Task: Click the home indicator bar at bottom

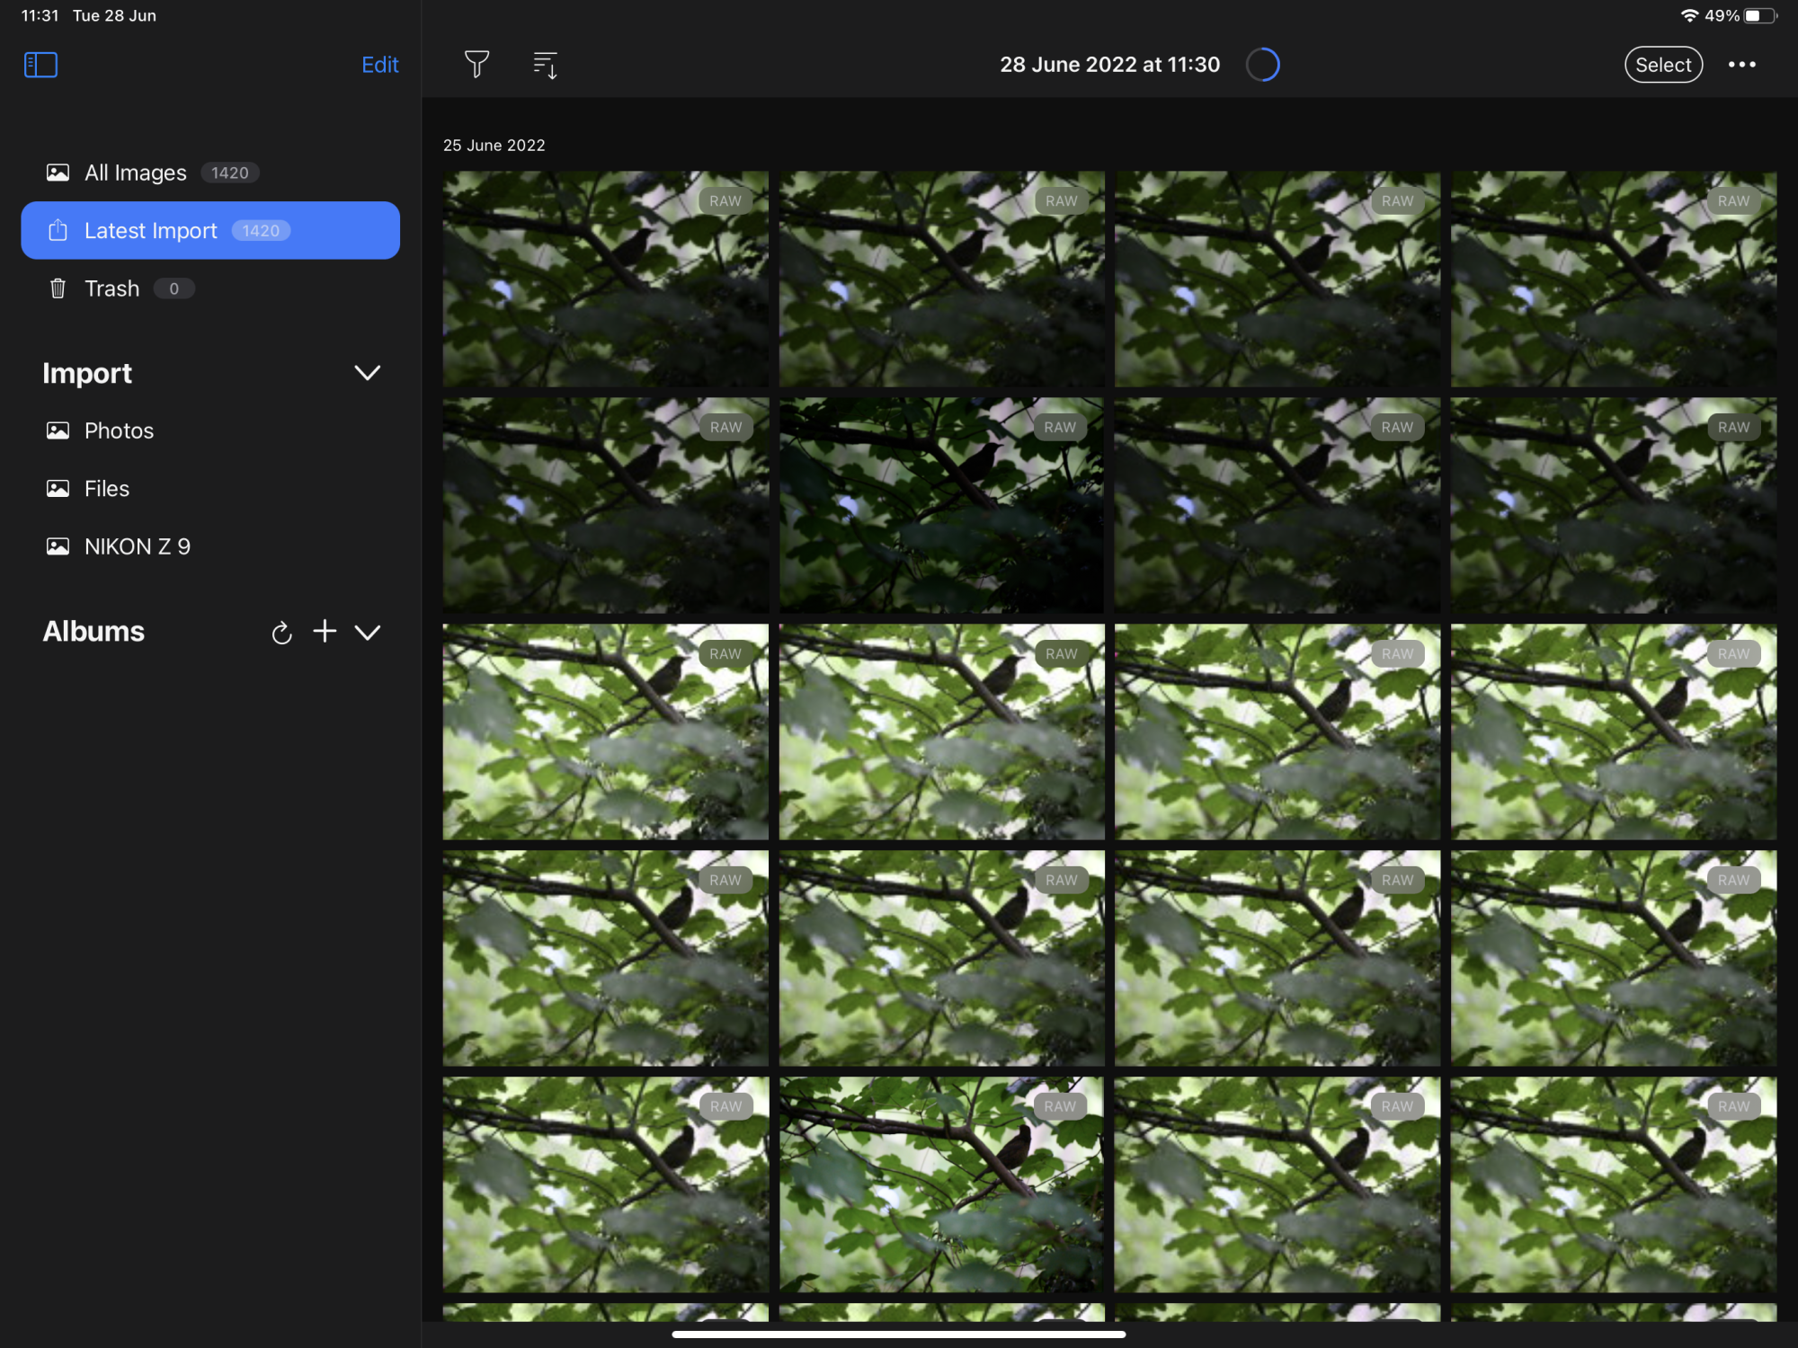Action: pyautogui.click(x=898, y=1335)
